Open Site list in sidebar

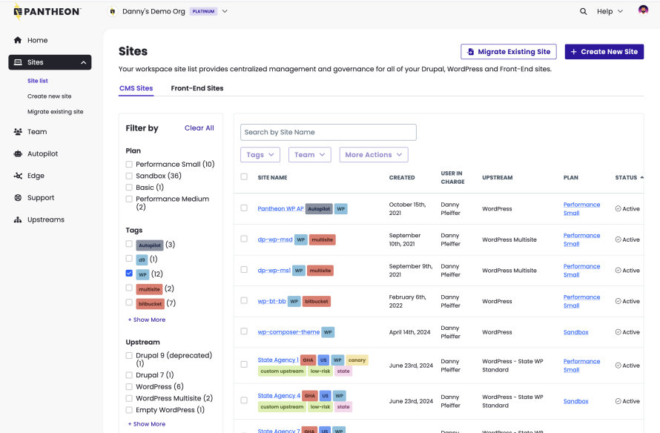click(38, 81)
